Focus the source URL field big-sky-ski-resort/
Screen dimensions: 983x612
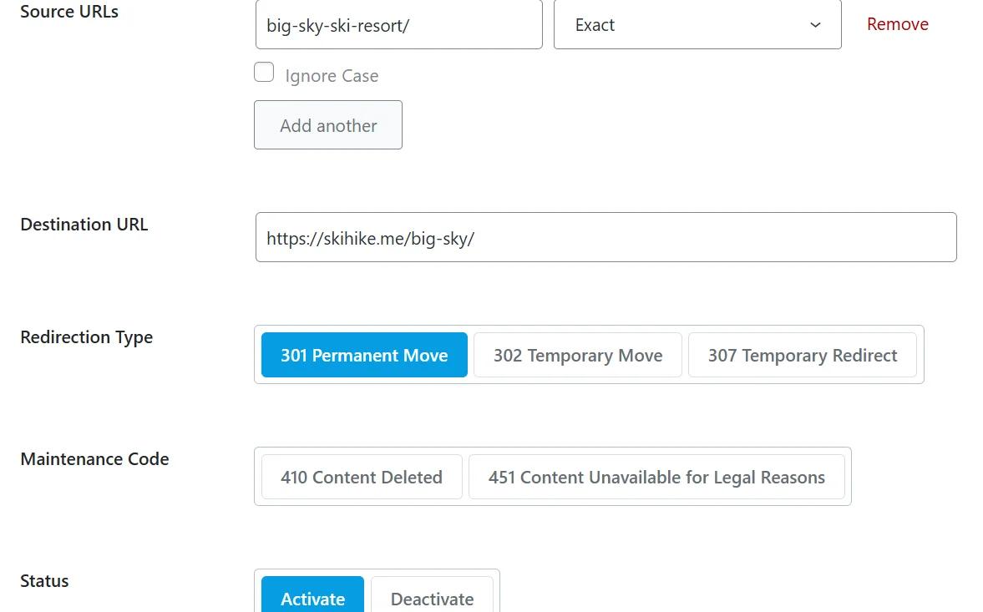[398, 24]
